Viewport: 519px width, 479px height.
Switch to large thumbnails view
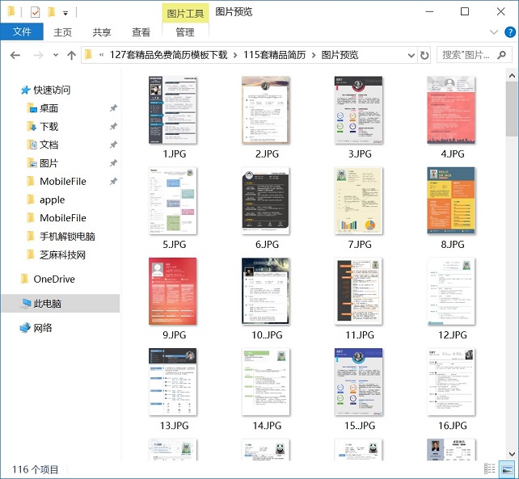[x=507, y=468]
